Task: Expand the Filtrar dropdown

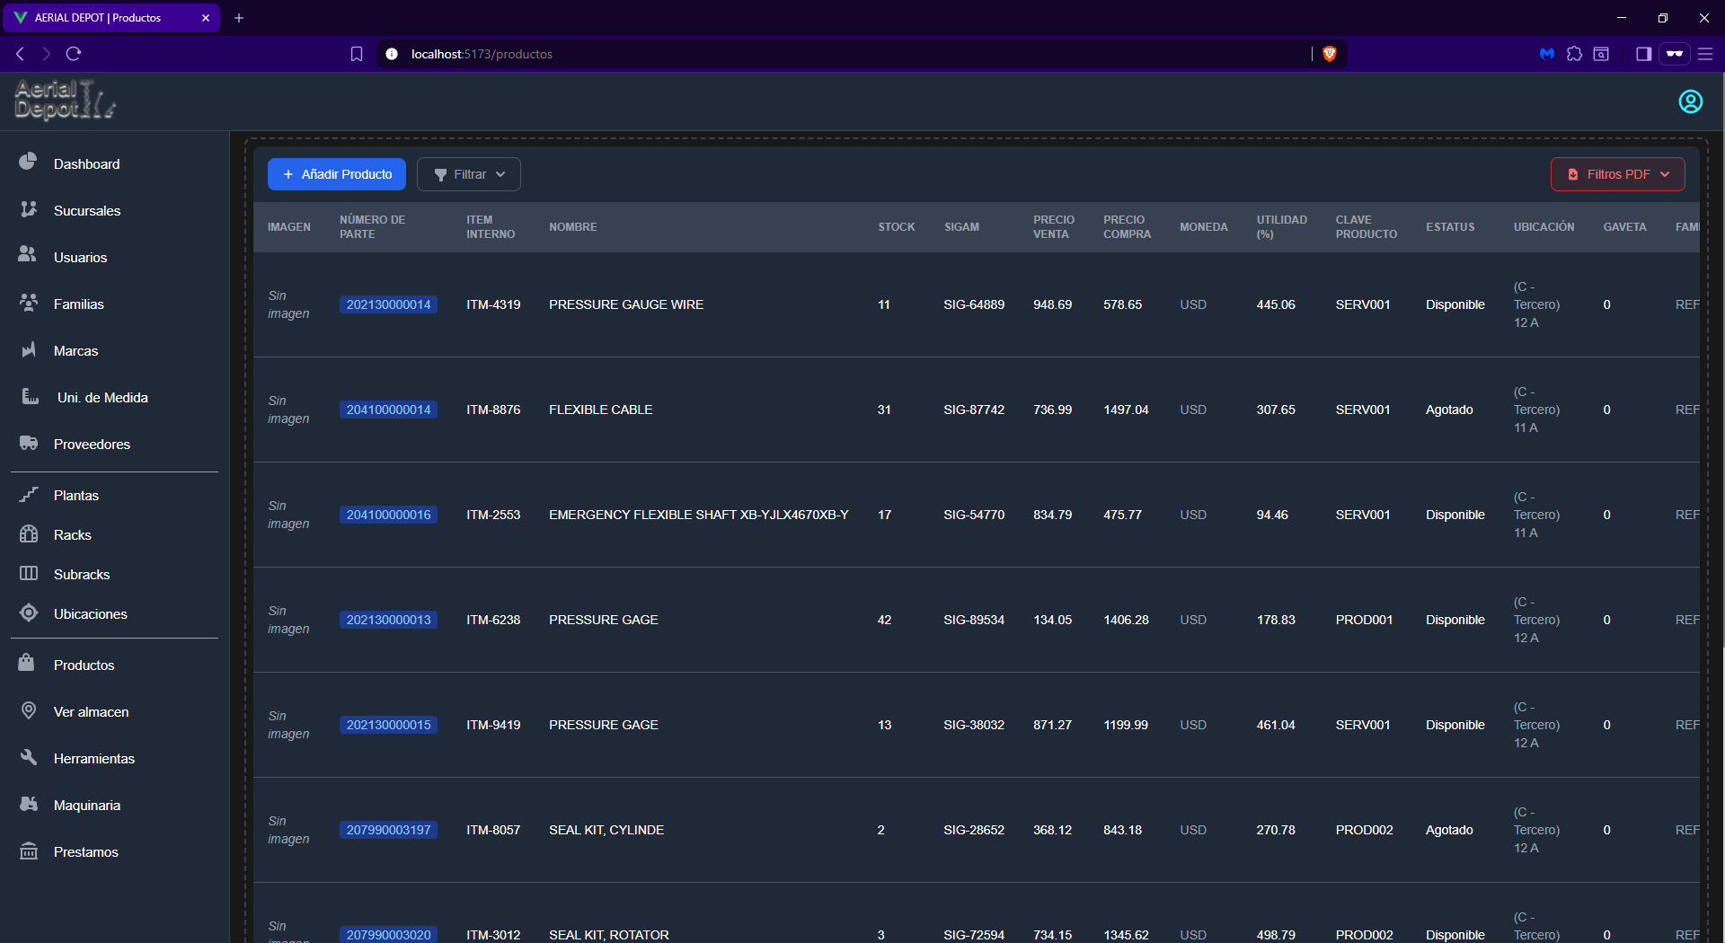Action: click(469, 174)
